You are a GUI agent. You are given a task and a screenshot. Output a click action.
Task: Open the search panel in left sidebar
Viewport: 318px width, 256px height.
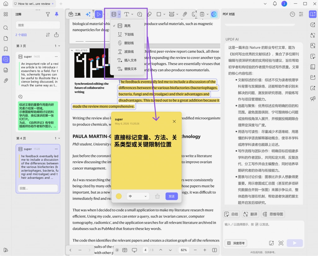(x=6, y=28)
